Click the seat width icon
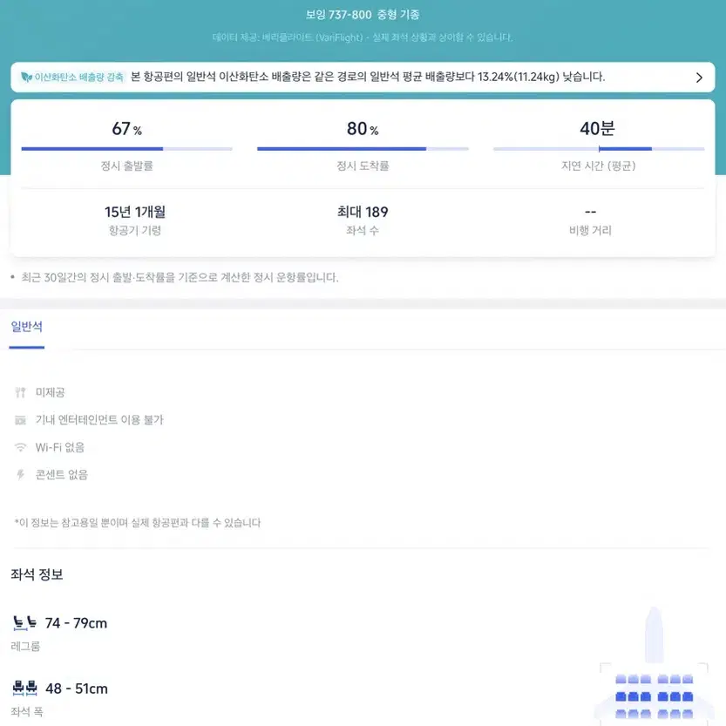 [24, 689]
